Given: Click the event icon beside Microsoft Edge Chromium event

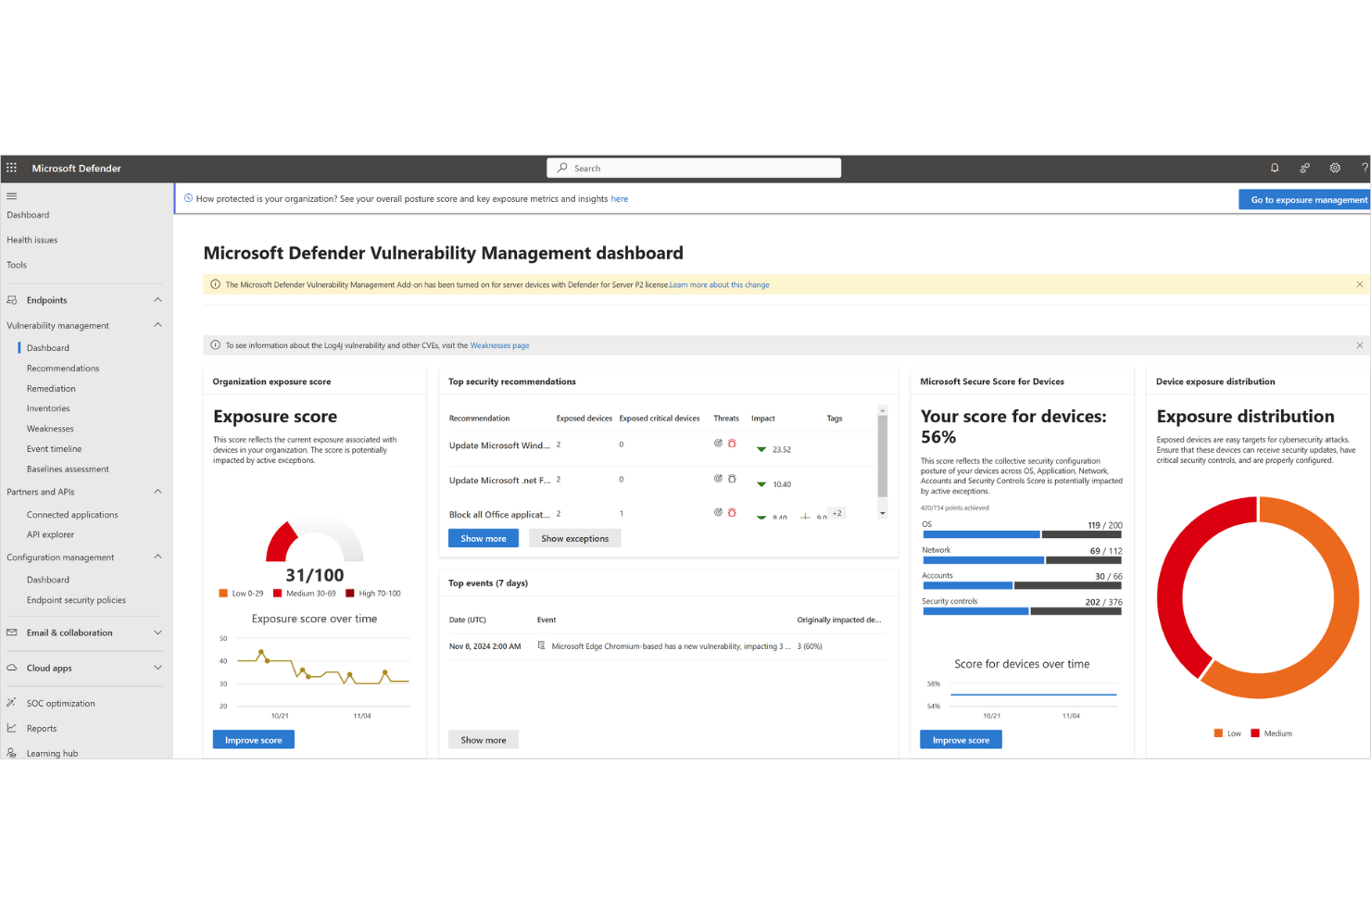Looking at the screenshot, I should click(x=541, y=645).
